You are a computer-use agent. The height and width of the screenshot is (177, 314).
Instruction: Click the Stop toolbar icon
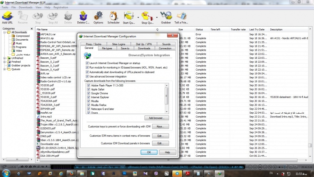[x=38, y=17]
